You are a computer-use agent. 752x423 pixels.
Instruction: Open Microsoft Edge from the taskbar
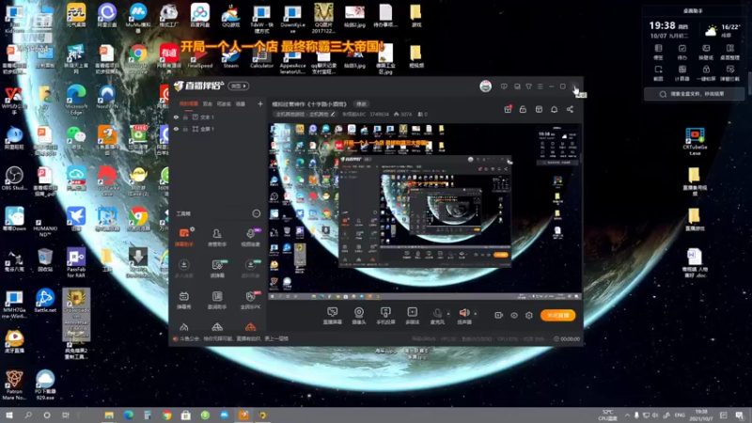[x=128, y=415]
